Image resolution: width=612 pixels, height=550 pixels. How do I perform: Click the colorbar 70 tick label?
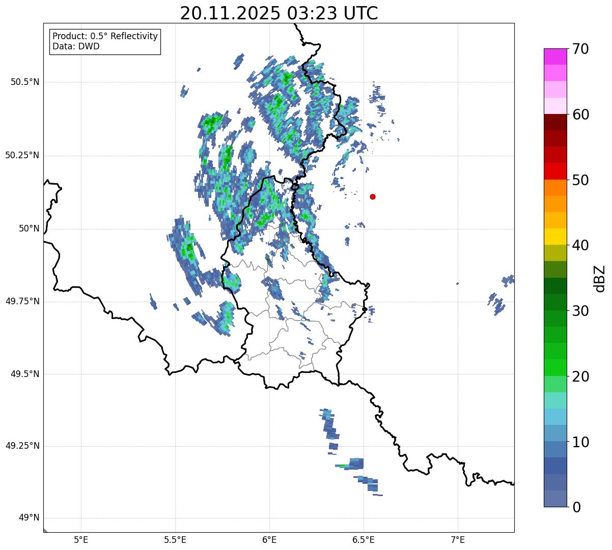(580, 49)
